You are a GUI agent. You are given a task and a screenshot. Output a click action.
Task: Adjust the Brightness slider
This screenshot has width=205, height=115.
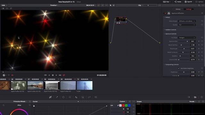[184, 72]
